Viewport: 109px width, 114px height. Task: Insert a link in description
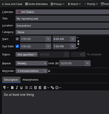pyautogui.click(x=52, y=87)
